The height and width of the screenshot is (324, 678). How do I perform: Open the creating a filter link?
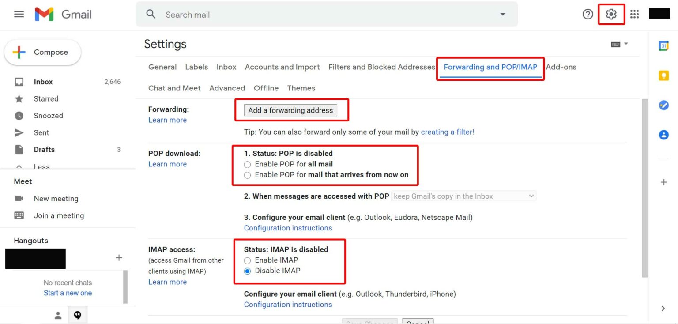(x=447, y=132)
